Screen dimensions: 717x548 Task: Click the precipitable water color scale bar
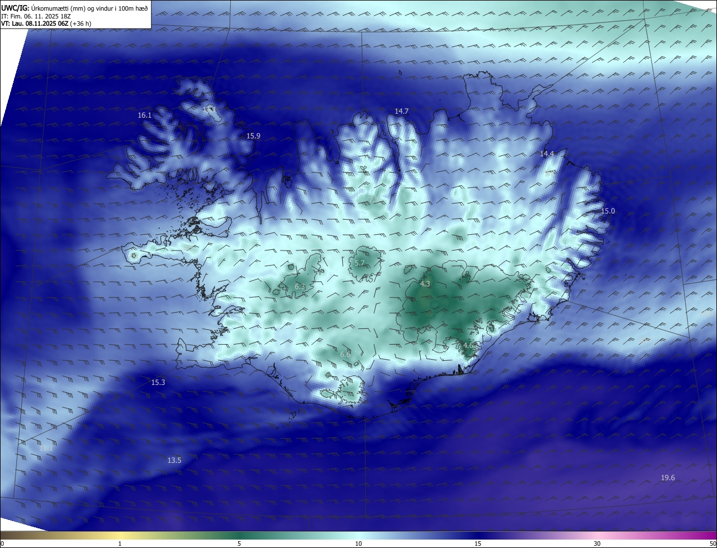coord(358,535)
